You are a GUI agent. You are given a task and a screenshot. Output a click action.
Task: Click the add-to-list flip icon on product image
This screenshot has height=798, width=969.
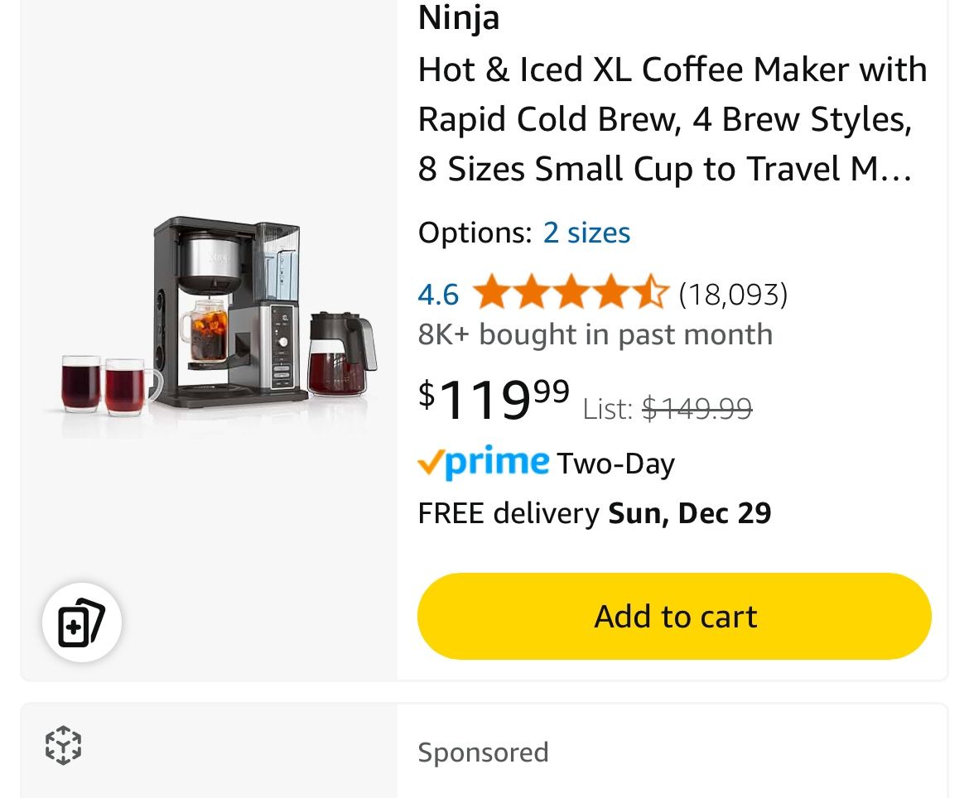tap(81, 622)
